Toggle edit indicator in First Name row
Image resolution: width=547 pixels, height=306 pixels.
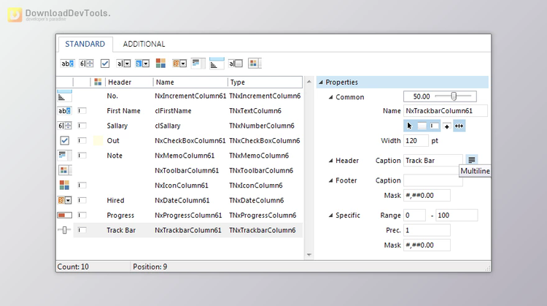tap(82, 111)
